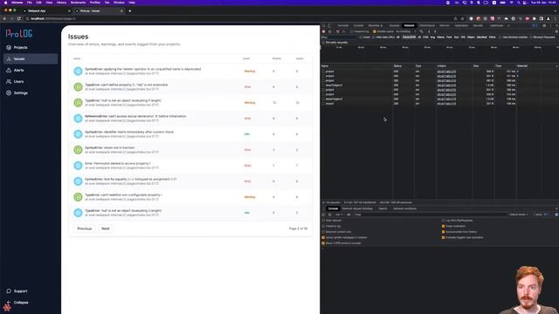Open the History menu in menu bar
The height and width of the screenshot is (314, 559).
(x=61, y=3)
